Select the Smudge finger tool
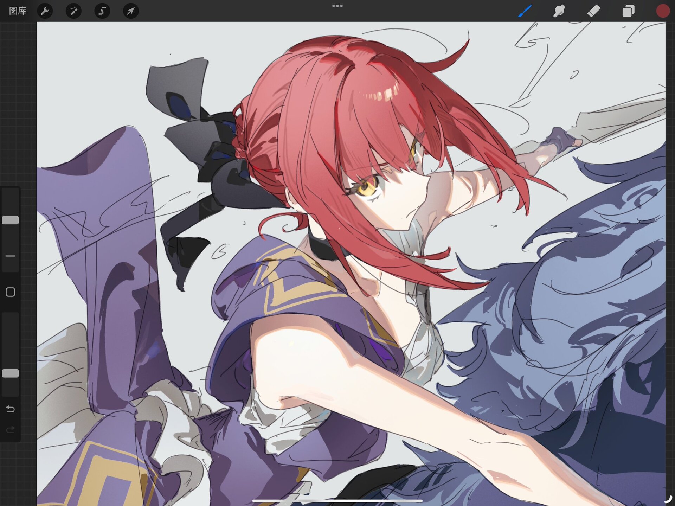The height and width of the screenshot is (506, 675). tap(559, 11)
